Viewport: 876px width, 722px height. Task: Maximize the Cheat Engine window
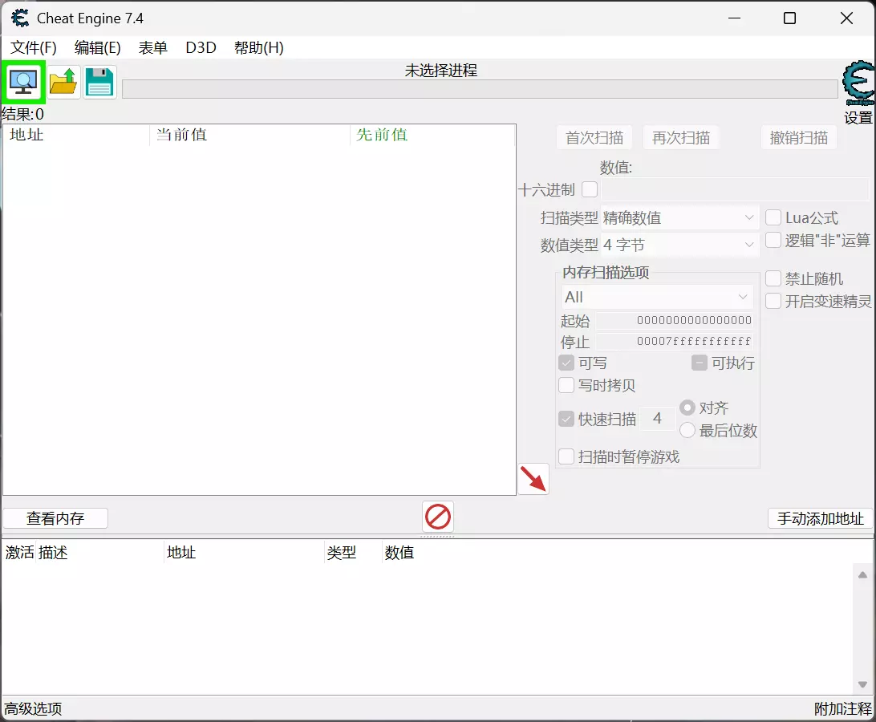pos(790,18)
